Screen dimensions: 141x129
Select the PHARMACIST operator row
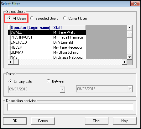47,37
